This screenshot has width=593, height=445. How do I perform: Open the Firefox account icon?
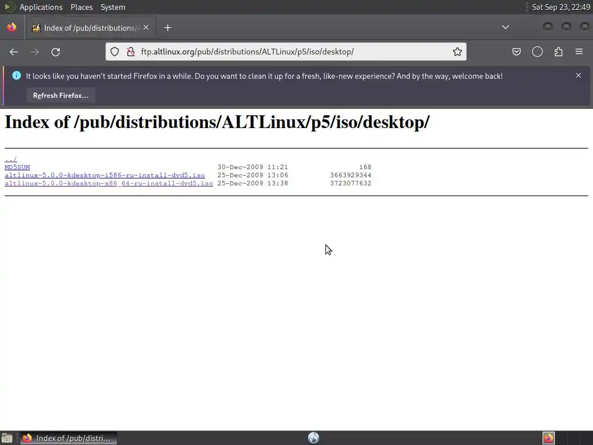pyautogui.click(x=537, y=52)
